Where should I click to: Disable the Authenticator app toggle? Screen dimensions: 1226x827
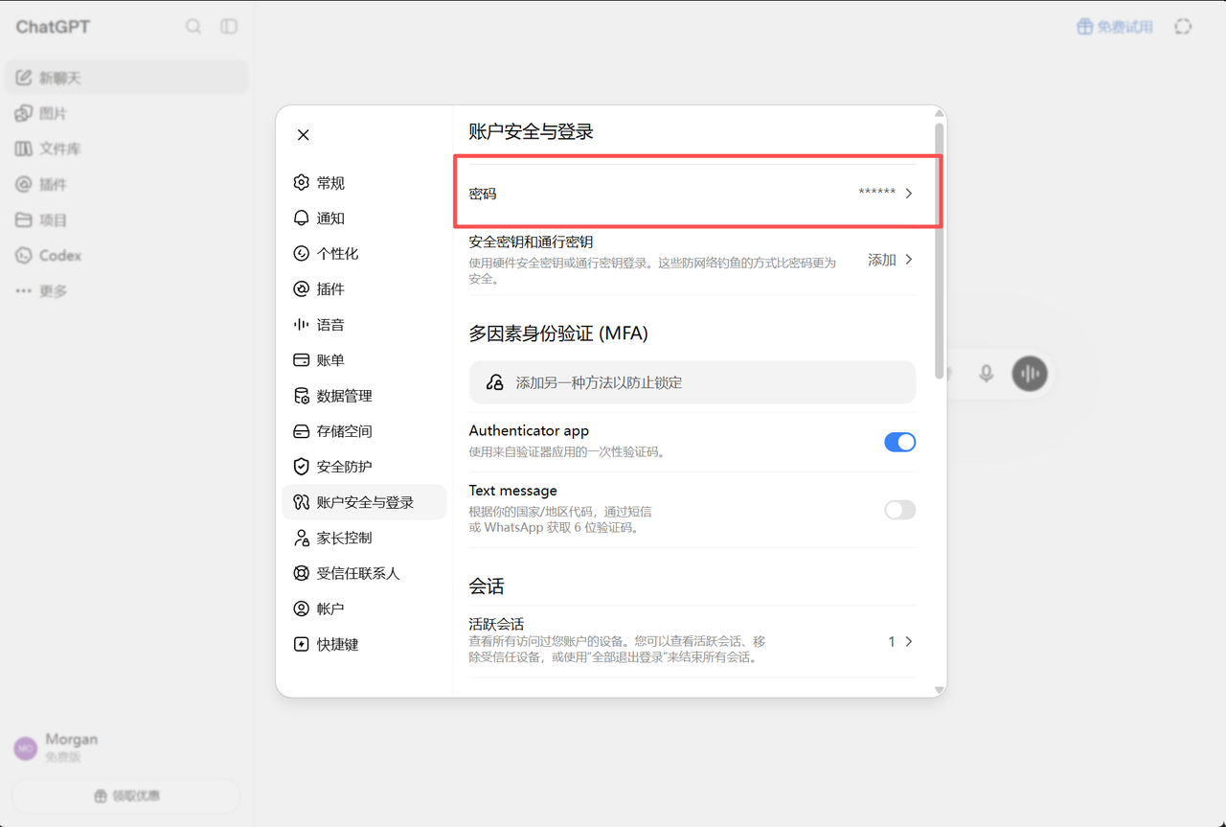pos(899,442)
